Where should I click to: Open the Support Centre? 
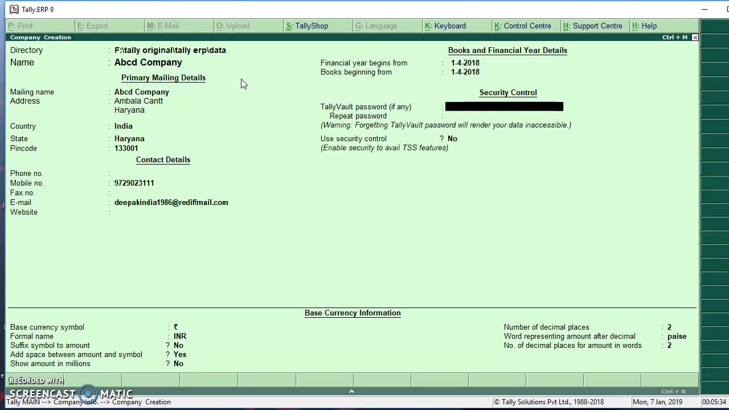(x=596, y=26)
